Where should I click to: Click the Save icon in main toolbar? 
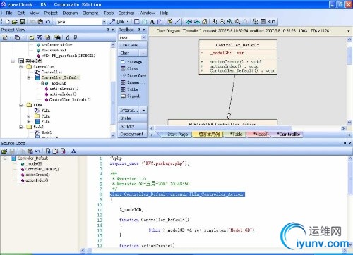click(23, 22)
